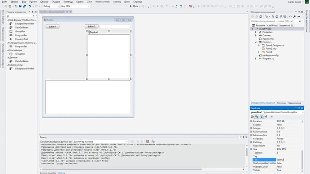Close the Form1.cs designer tab

click(x=71, y=12)
